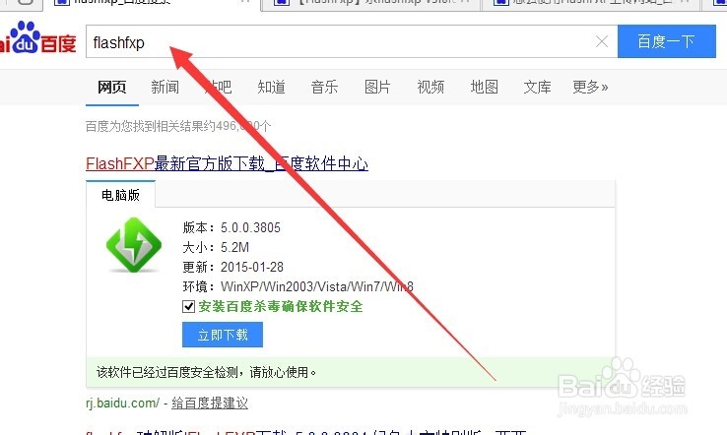Click the 该软件已经过百度安全检测 notice

point(206,372)
